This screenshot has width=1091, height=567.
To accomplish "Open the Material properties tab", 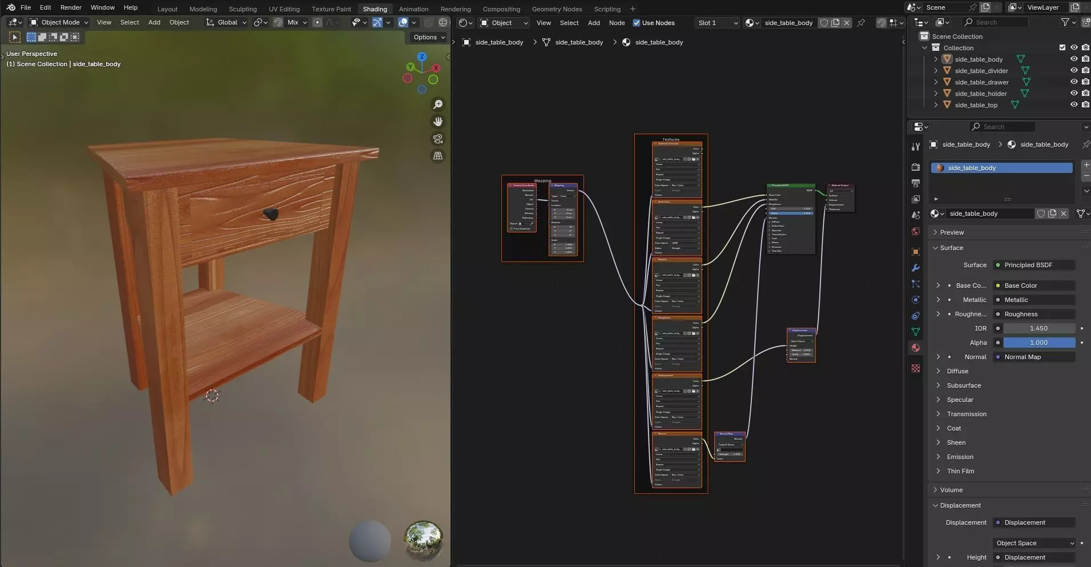I will pyautogui.click(x=916, y=348).
